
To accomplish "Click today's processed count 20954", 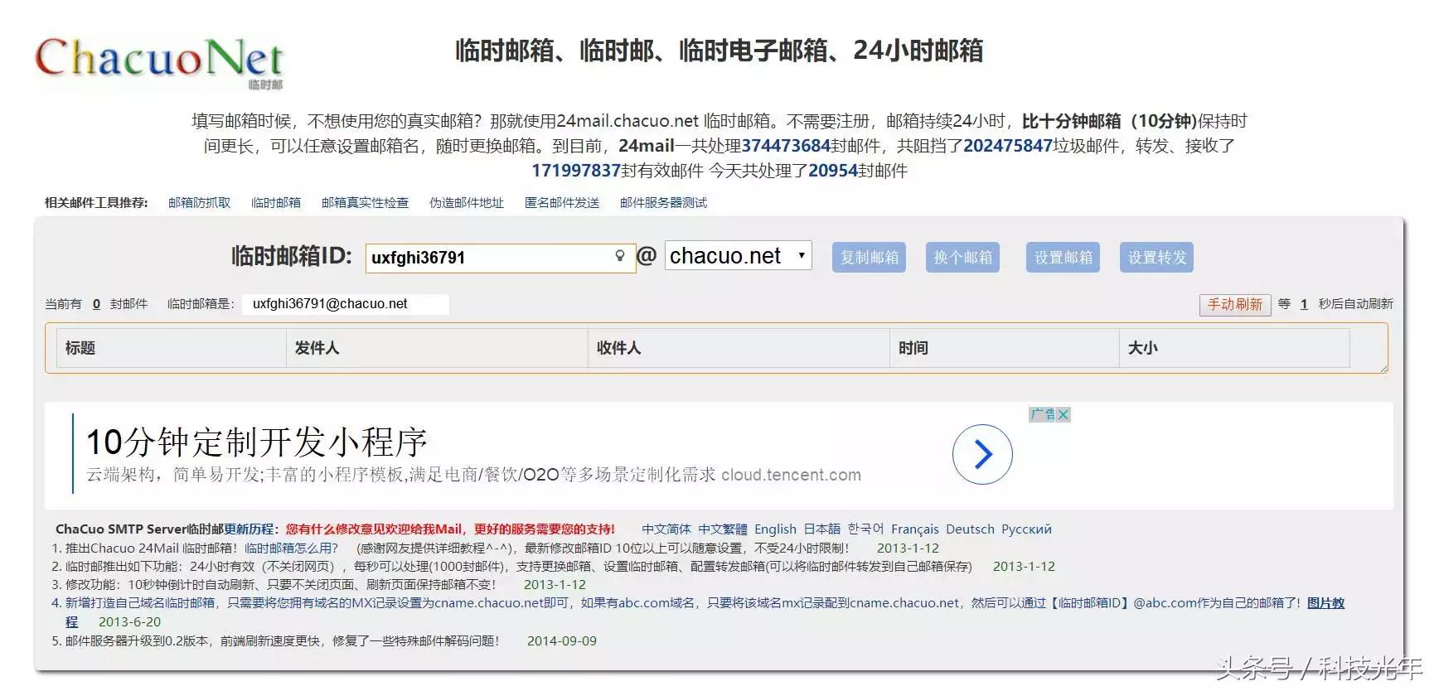I will pyautogui.click(x=833, y=171).
